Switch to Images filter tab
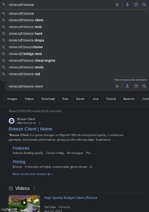This screenshot has width=149, height=212. tap(13, 99)
